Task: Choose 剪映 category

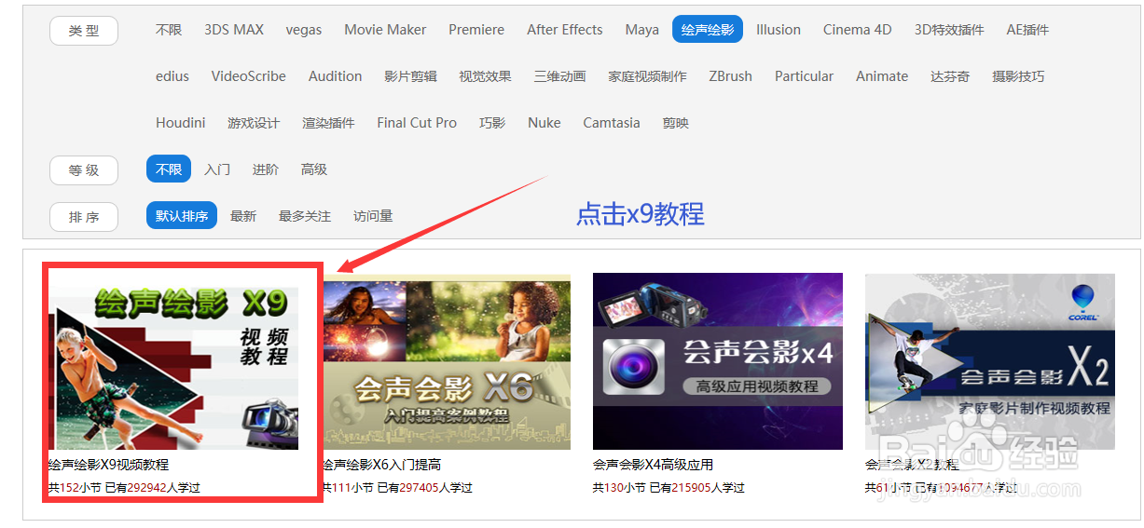Action: tap(676, 123)
